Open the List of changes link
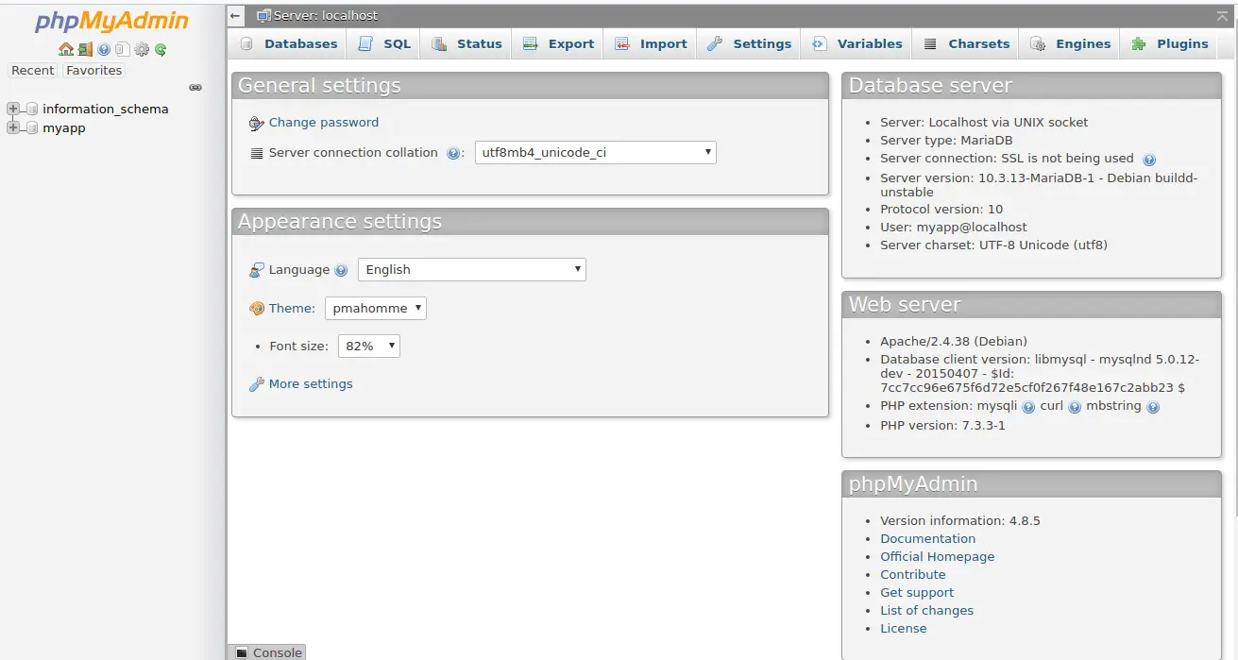Viewport: 1238px width, 660px height. coord(926,611)
